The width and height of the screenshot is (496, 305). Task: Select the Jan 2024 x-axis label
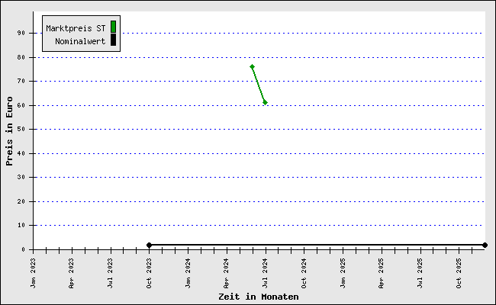tap(188, 272)
